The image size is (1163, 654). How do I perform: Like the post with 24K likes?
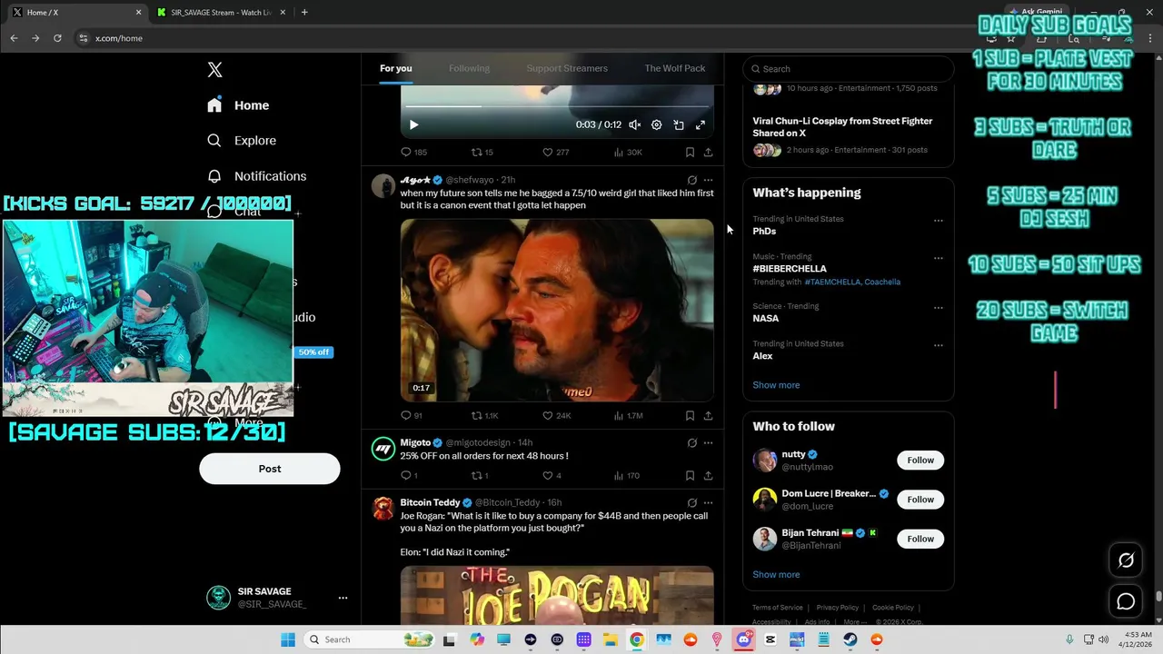[x=556, y=415]
